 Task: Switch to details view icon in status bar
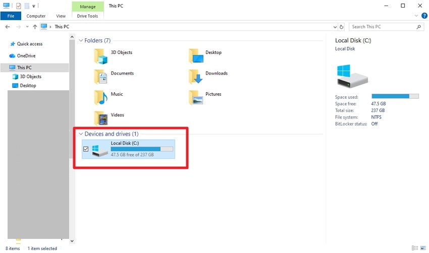415,248
